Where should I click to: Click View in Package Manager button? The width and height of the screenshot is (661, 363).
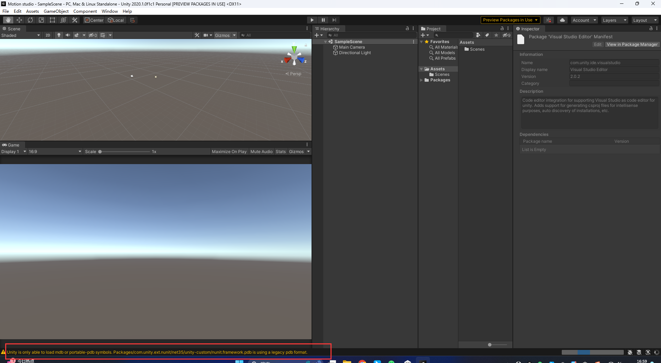pyautogui.click(x=632, y=44)
